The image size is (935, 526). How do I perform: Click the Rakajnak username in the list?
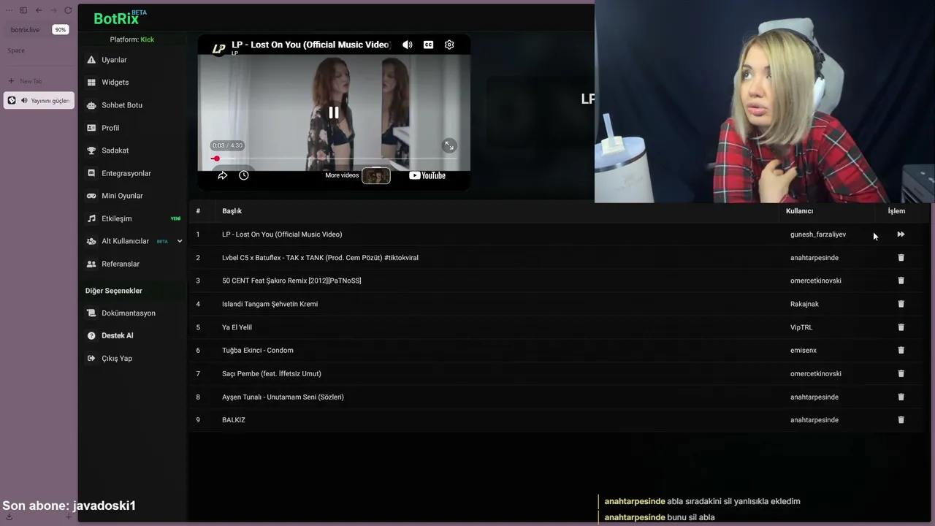tap(804, 304)
